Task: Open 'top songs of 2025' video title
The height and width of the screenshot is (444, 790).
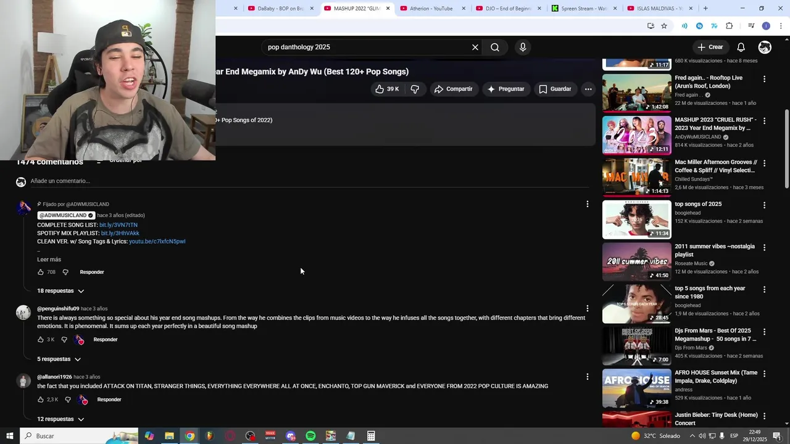Action: [698, 204]
